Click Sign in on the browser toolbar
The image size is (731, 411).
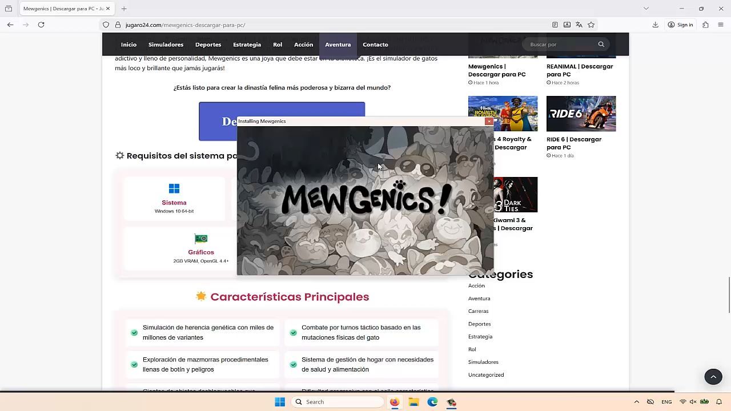point(680,25)
